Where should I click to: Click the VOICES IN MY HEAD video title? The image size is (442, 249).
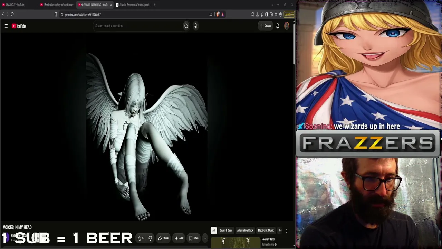click(17, 227)
